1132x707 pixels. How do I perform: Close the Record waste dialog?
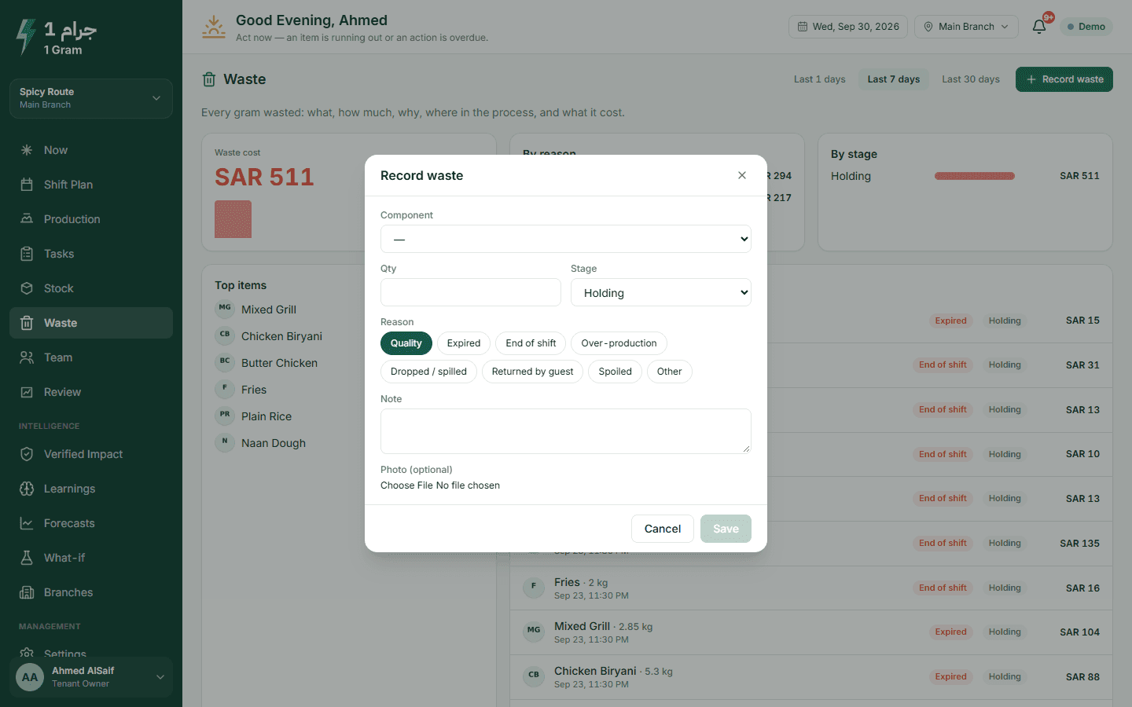pos(742,175)
